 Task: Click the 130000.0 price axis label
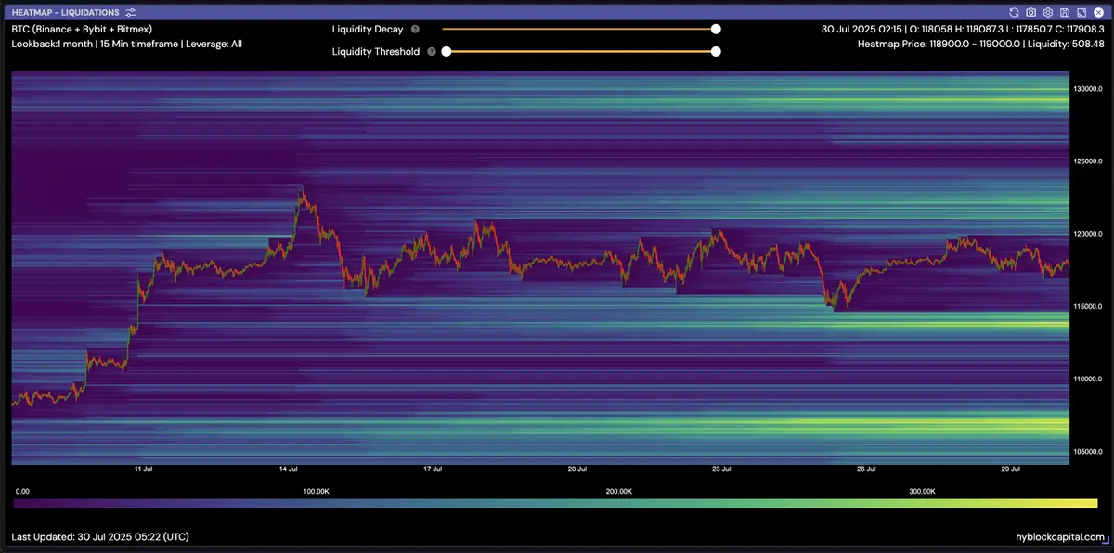tap(1088, 88)
